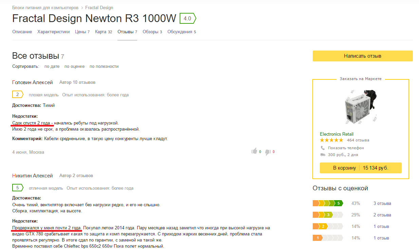Screen dimensions: 419x249
Task: Sort reviews по дате
Action: point(52,66)
